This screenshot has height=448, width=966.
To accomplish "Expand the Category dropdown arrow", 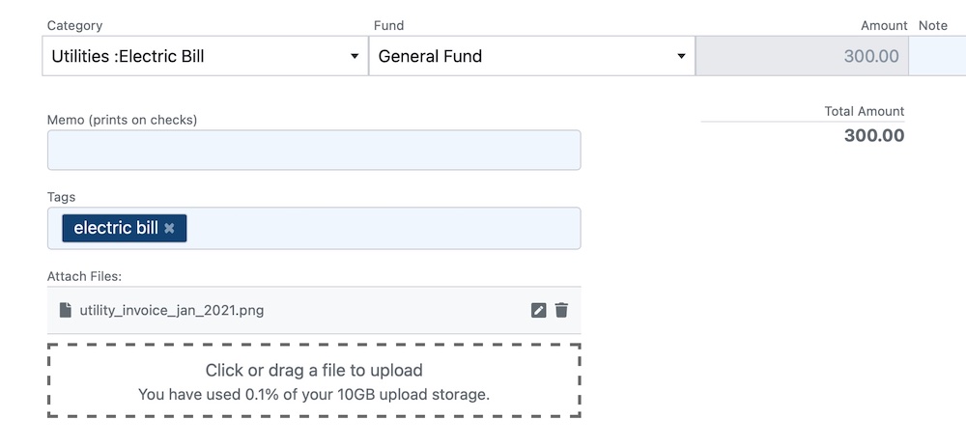I will click(x=355, y=56).
